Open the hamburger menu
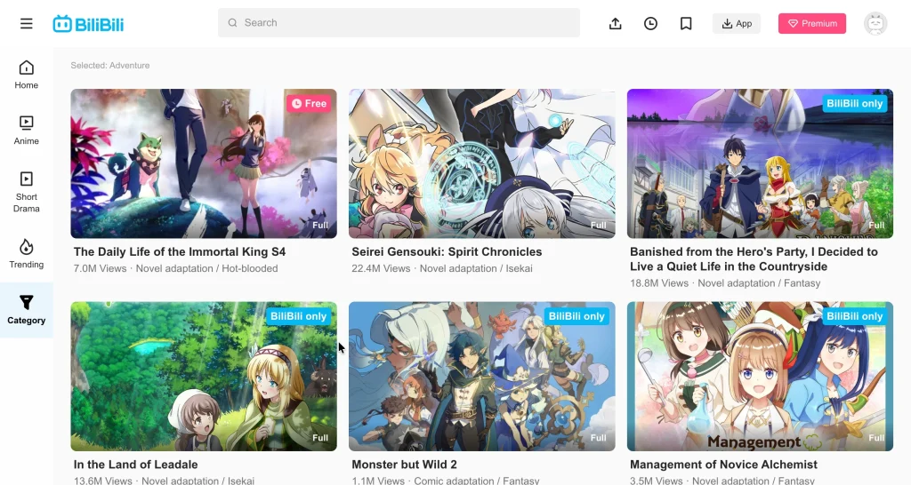Image resolution: width=911 pixels, height=485 pixels. click(26, 24)
